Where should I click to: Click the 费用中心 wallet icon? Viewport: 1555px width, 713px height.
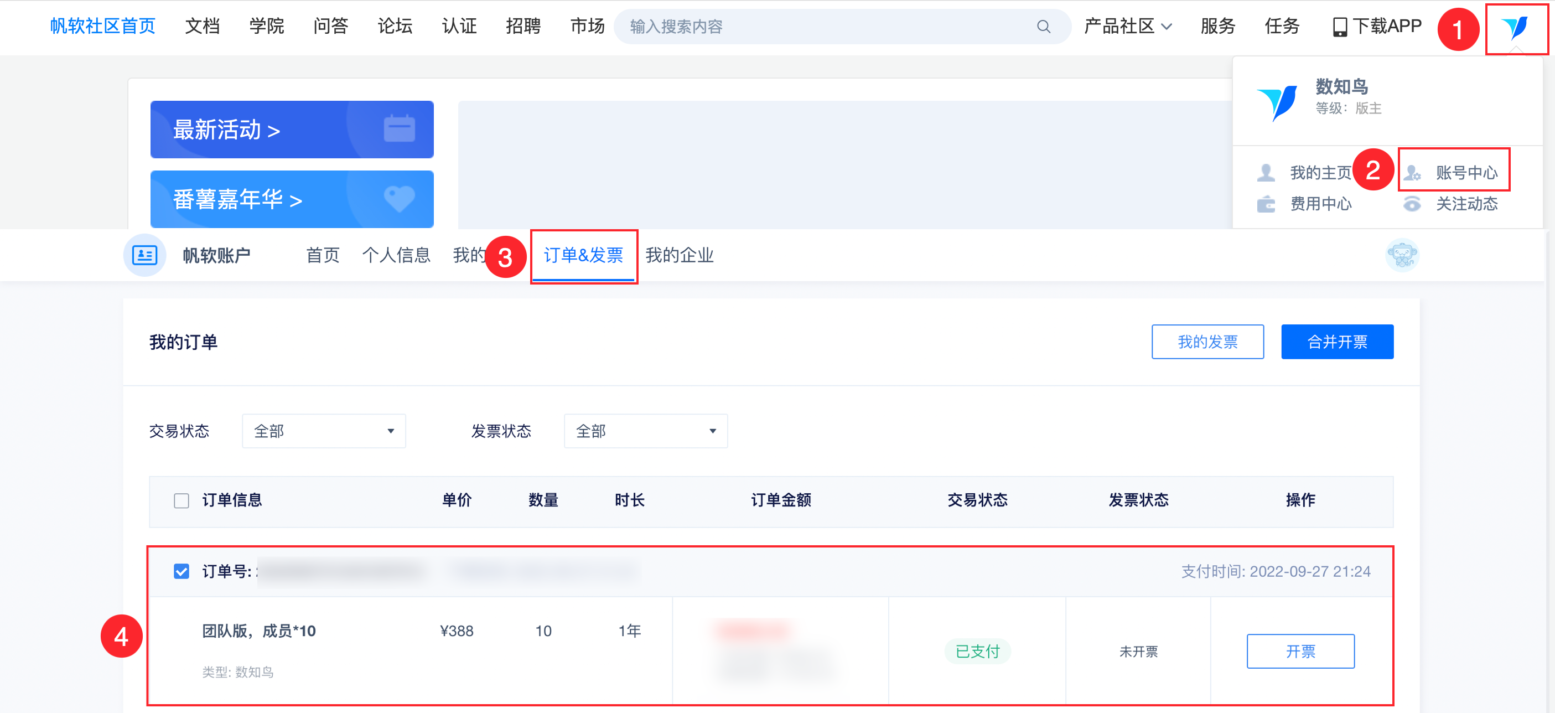click(x=1266, y=204)
